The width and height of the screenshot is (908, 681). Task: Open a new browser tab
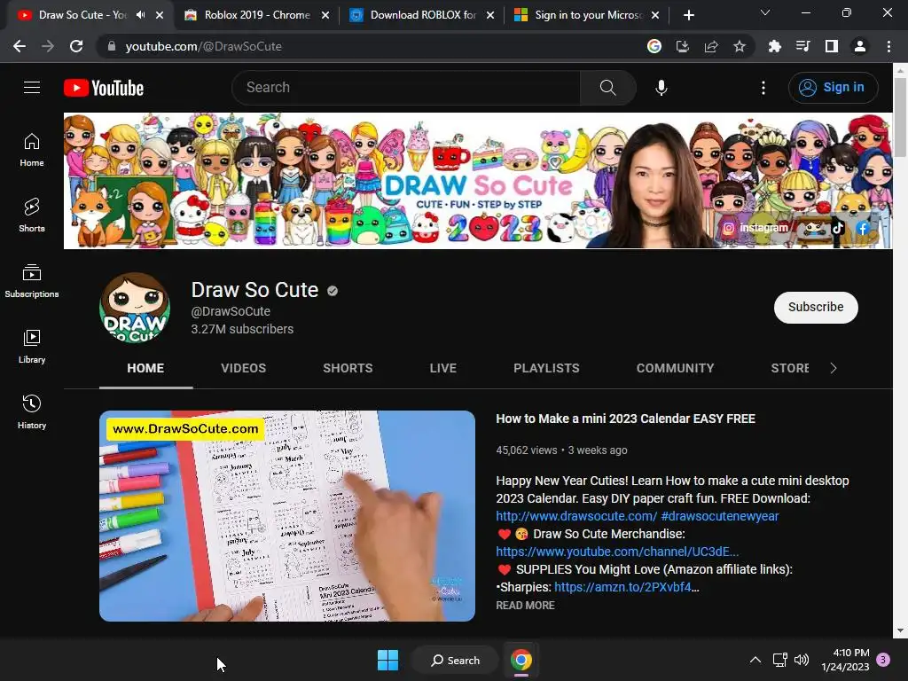688,15
